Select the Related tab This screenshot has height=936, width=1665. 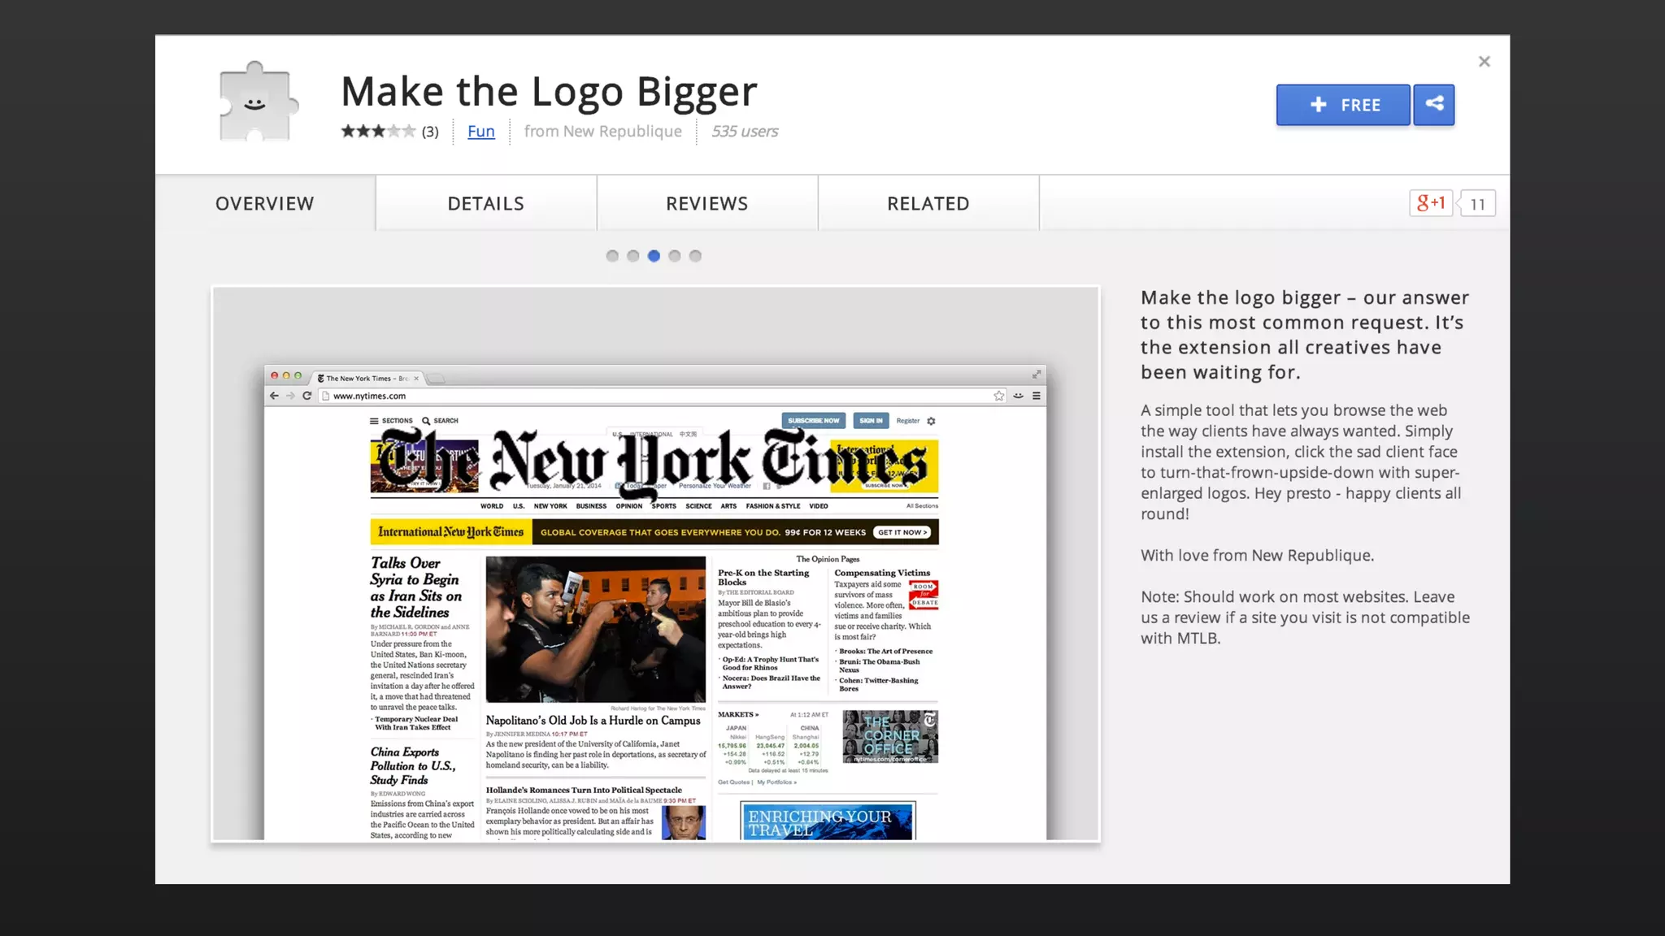pyautogui.click(x=928, y=203)
